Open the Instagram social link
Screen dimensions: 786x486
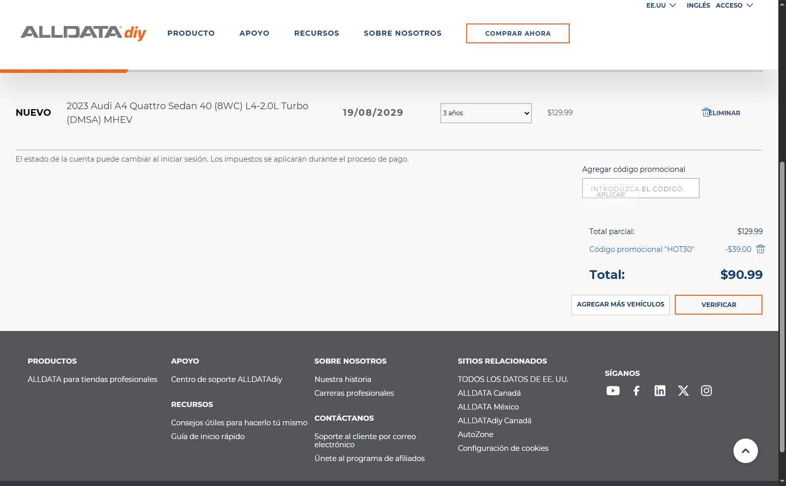[706, 391]
